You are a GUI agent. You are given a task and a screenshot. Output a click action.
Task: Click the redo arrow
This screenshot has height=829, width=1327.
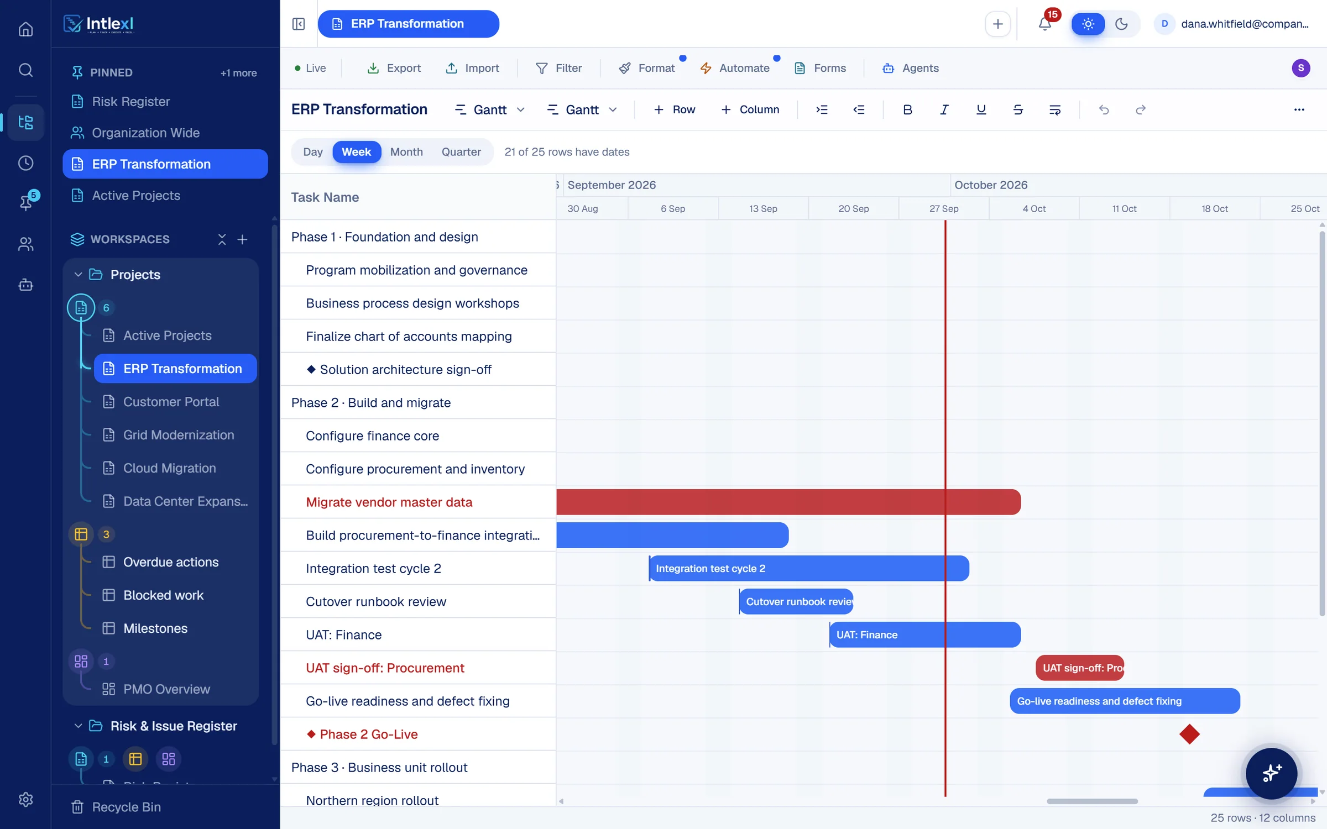tap(1141, 109)
